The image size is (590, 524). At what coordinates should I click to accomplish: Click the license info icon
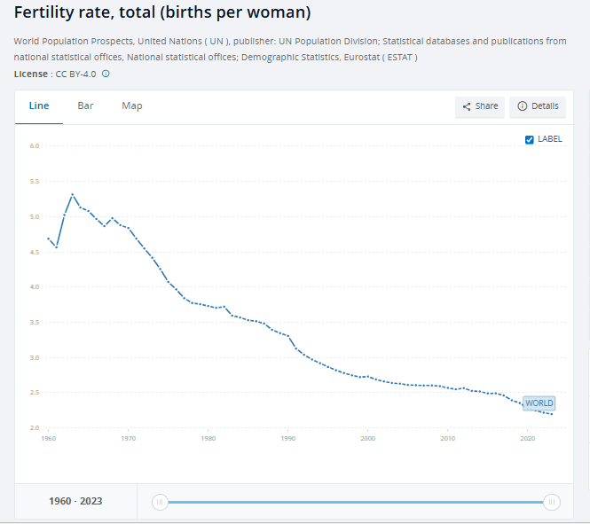[x=106, y=74]
